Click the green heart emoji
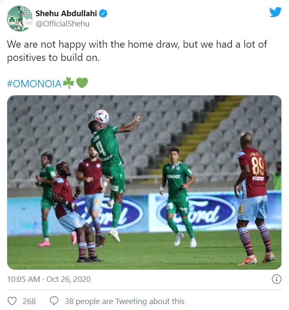 [x=82, y=83]
